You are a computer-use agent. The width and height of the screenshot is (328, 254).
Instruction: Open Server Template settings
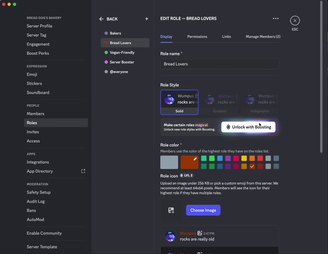pyautogui.click(x=56, y=247)
